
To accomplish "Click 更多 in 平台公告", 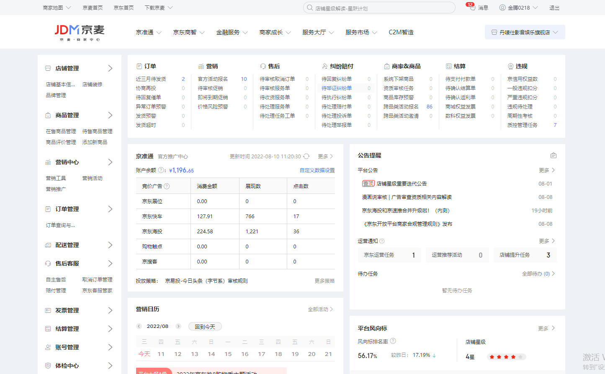I will click(x=547, y=170).
